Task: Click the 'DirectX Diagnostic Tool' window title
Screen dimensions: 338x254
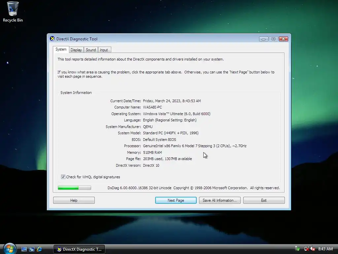Action: 77,39
